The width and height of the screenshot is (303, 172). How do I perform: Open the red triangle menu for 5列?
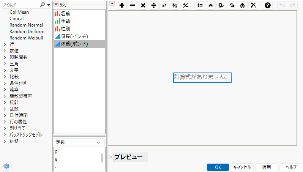tap(56, 4)
